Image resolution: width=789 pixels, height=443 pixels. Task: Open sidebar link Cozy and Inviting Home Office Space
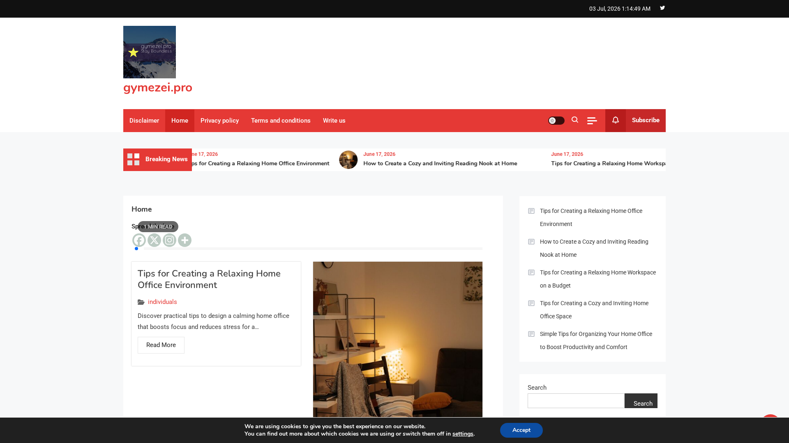coord(594,310)
